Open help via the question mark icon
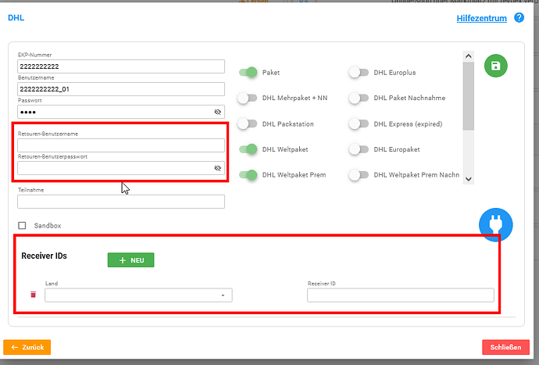The height and width of the screenshot is (365, 539). 519,17
